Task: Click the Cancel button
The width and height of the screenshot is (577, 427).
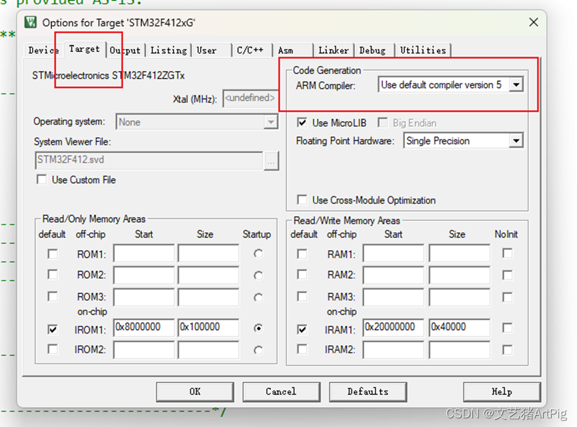Action: 281,392
